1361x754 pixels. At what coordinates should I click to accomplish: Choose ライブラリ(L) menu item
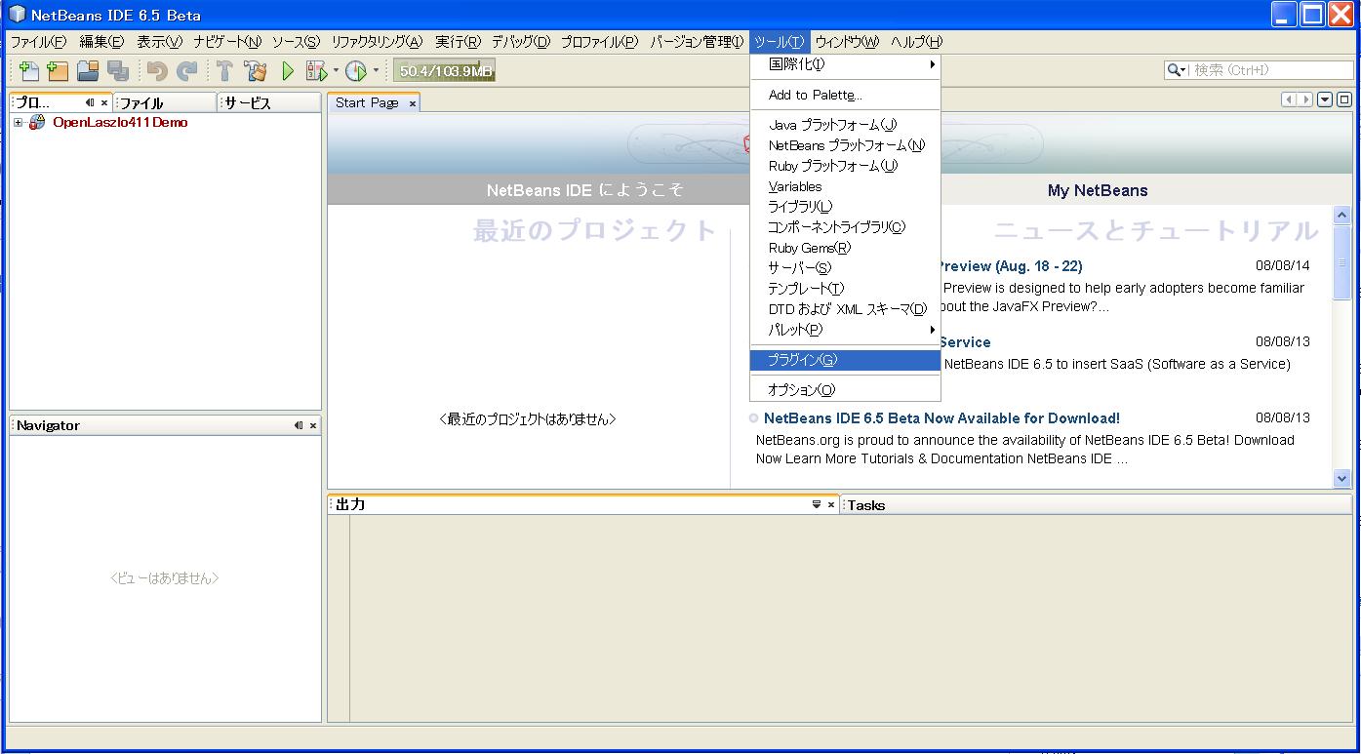coord(845,207)
